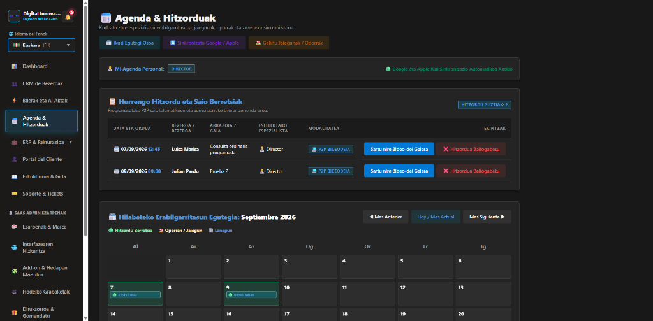Click the 12:45 Luisa event on day 7
Screen dimensions: 653x321
135,295
